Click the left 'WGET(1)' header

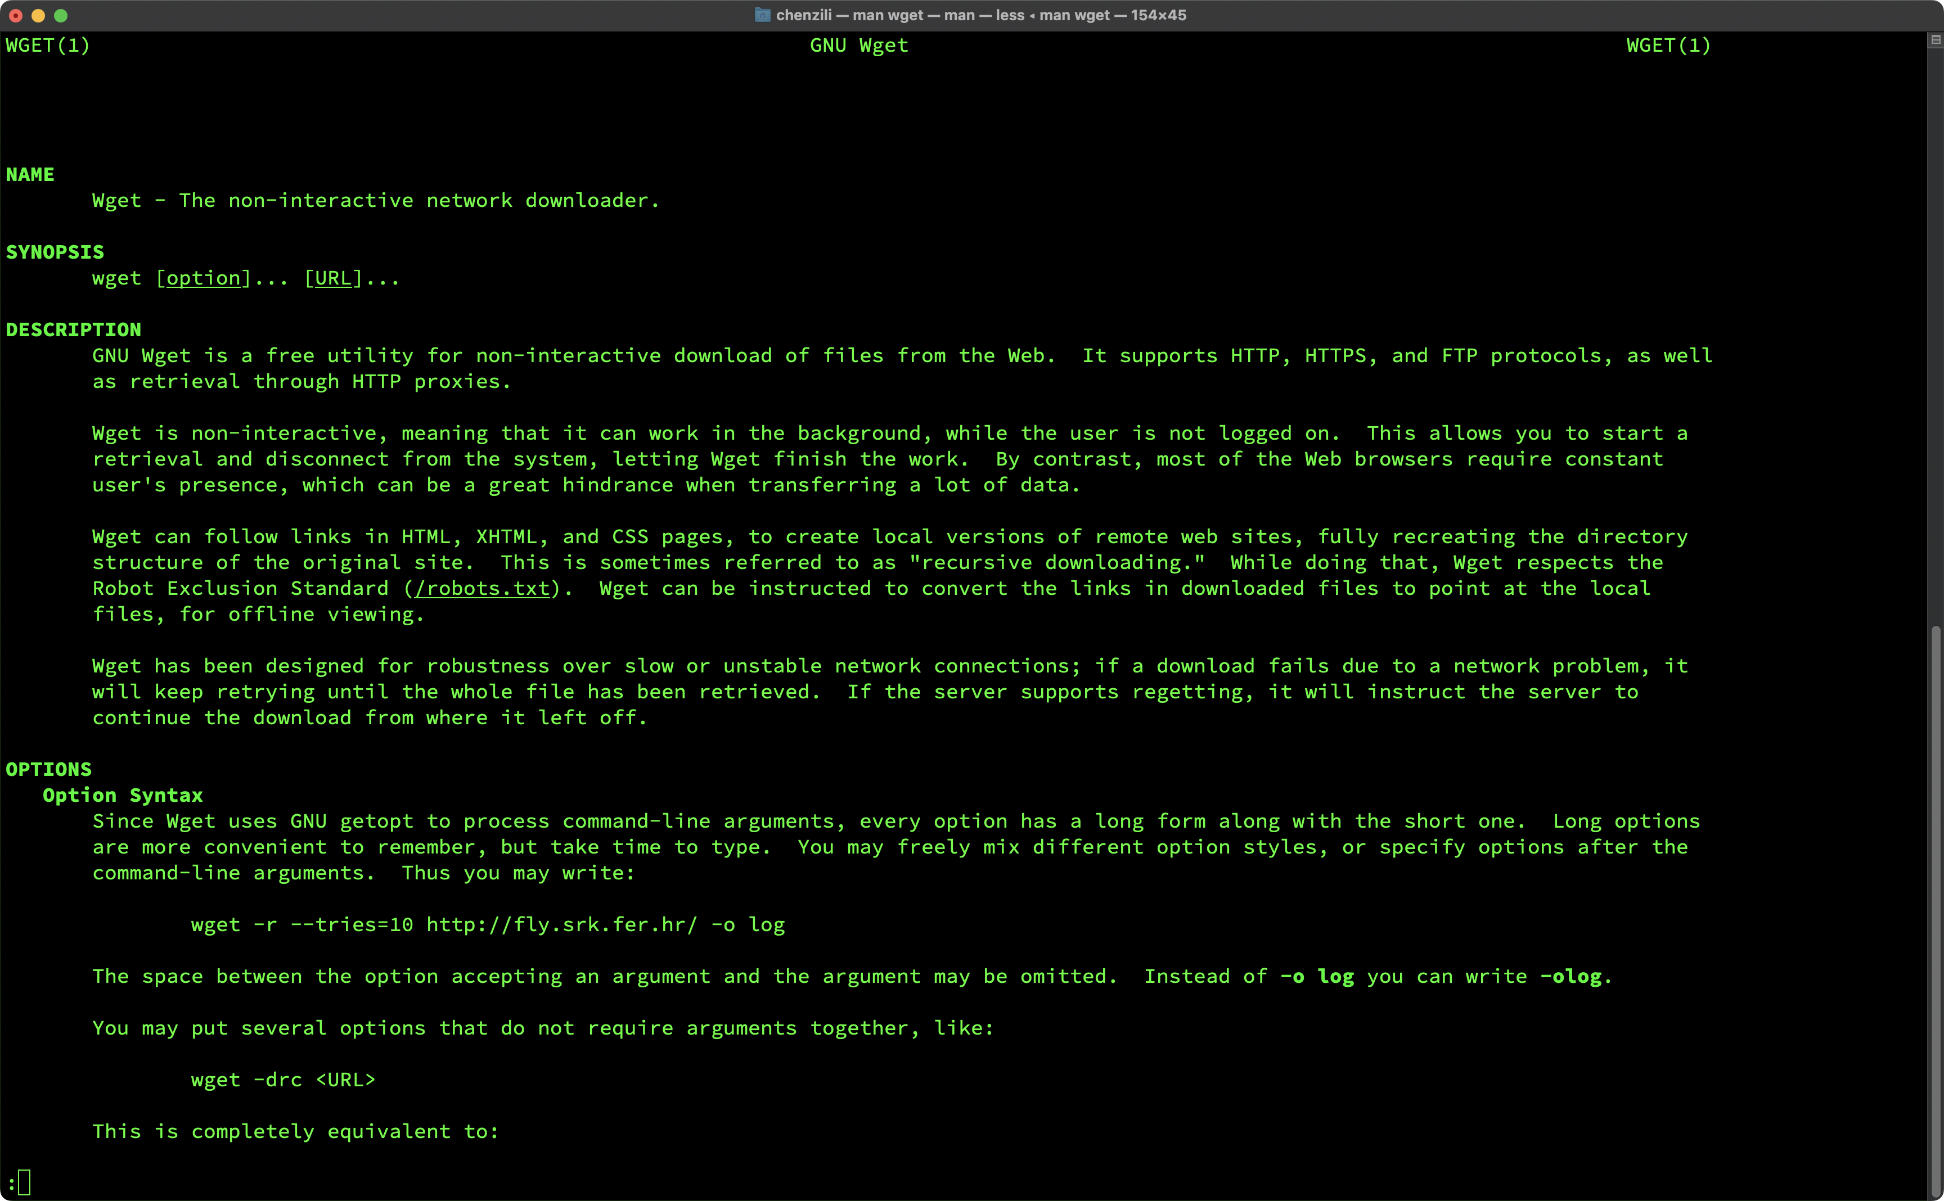(48, 46)
